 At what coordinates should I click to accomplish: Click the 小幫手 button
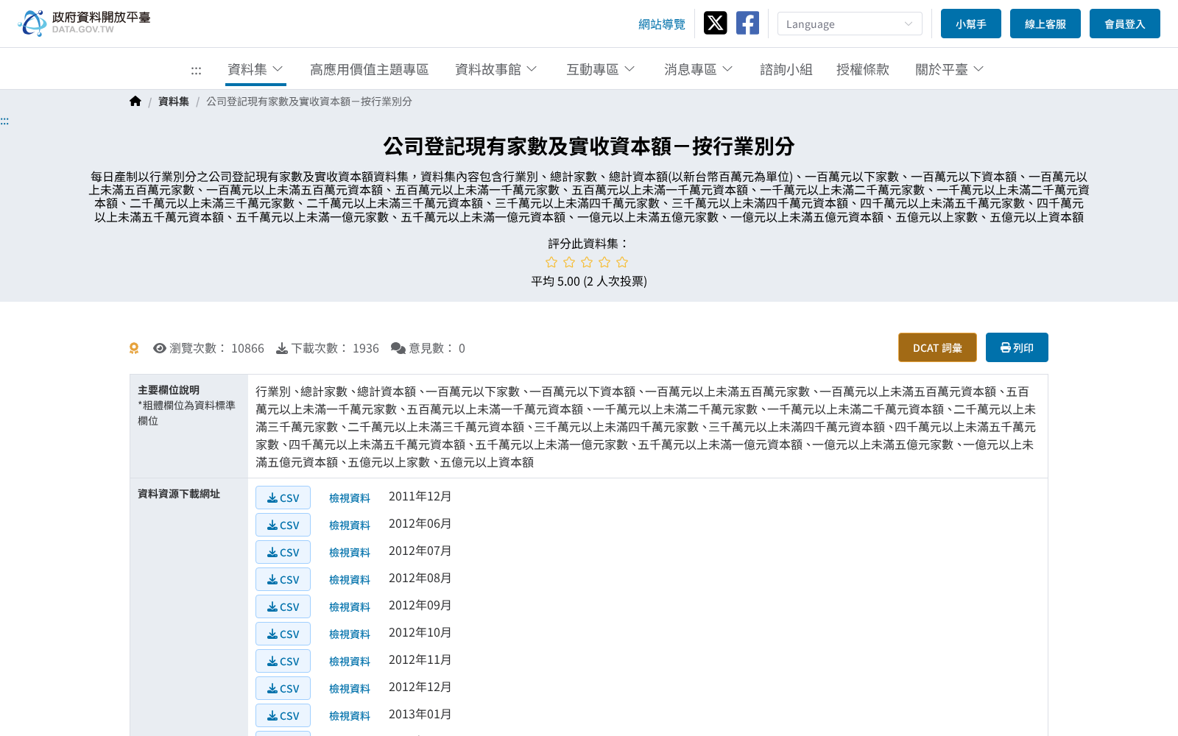pos(971,24)
